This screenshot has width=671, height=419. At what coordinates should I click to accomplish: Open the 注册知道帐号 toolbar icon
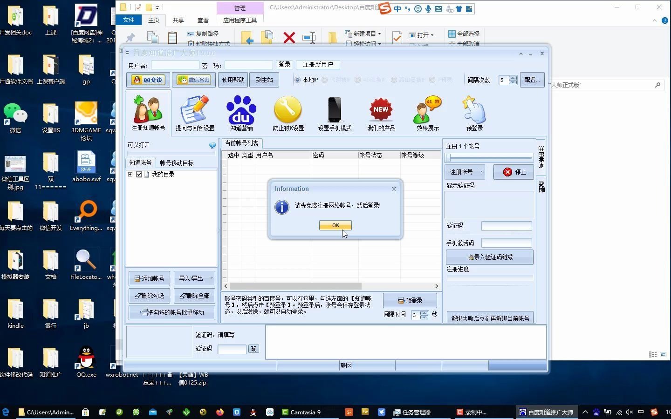tap(148, 113)
